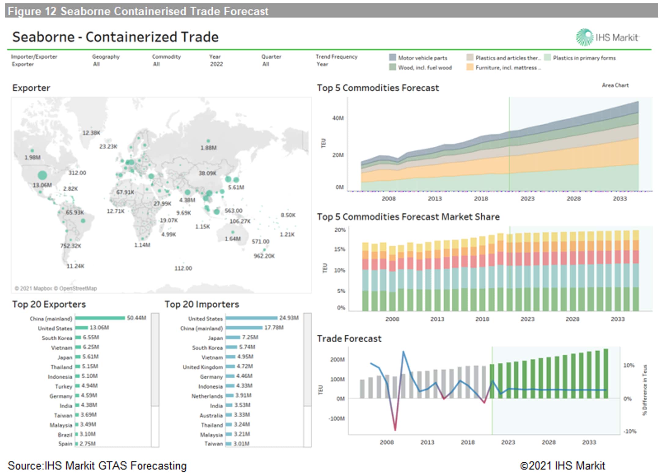Open the Geography filter dropdown

coord(97,64)
